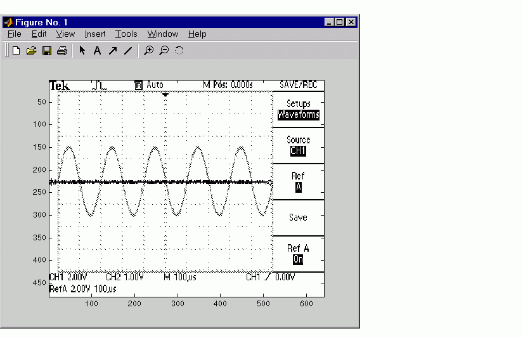Click the Save floppy disk icon
Image resolution: width=523 pixels, height=338 pixels.
pyautogui.click(x=46, y=51)
